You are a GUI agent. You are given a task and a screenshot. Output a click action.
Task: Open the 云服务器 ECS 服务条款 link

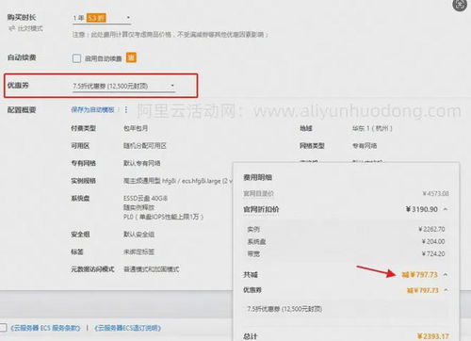coord(45,328)
